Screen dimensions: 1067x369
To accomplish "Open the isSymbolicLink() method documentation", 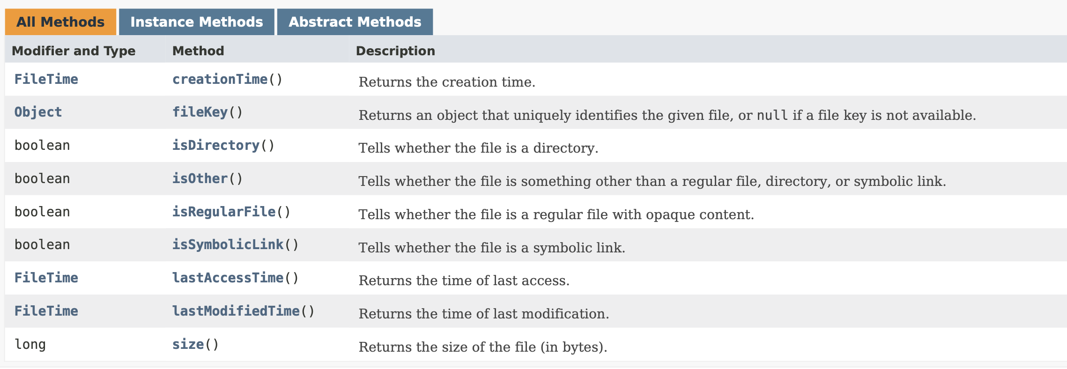I will 228,244.
